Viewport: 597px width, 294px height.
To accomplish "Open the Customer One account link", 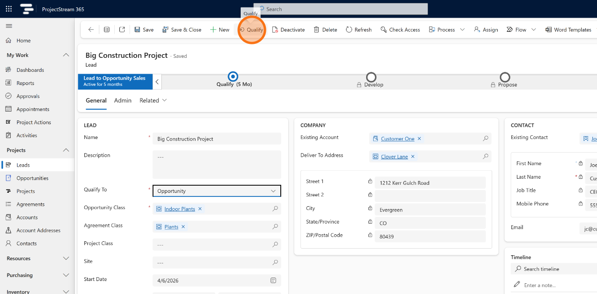I will (x=397, y=139).
